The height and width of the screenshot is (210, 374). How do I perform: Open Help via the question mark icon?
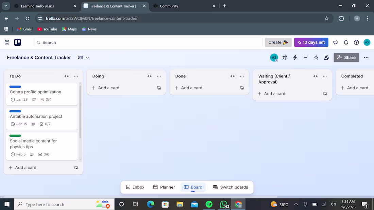(356, 42)
